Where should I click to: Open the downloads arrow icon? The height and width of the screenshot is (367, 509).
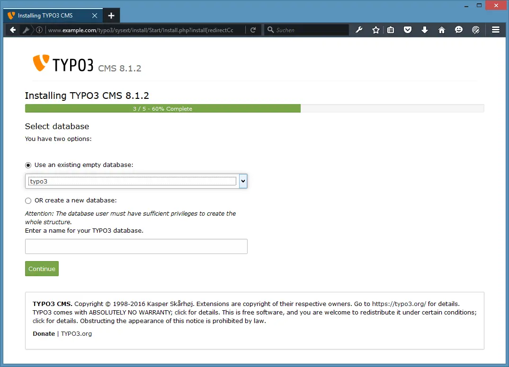[425, 30]
